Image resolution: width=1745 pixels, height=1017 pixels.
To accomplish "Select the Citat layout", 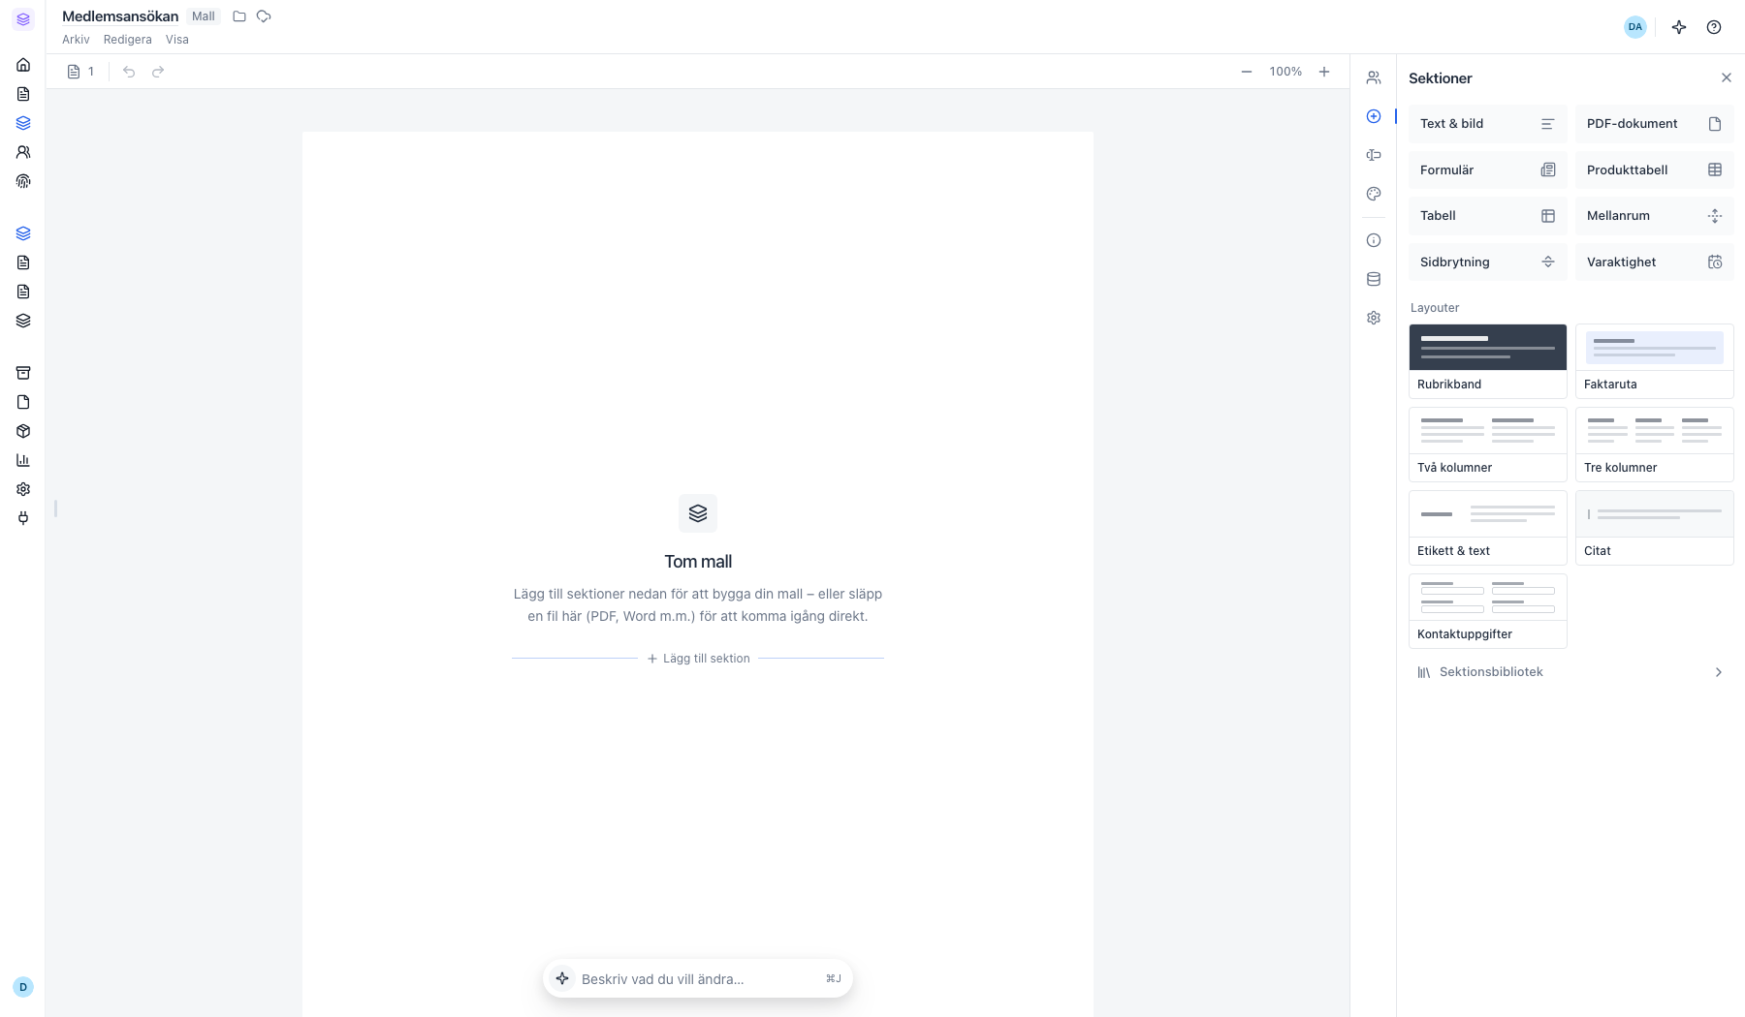I will click(1655, 528).
